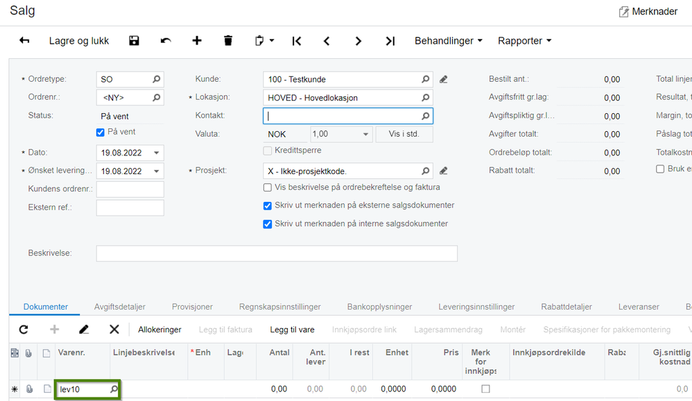Click the Allokeringer button

(x=159, y=330)
